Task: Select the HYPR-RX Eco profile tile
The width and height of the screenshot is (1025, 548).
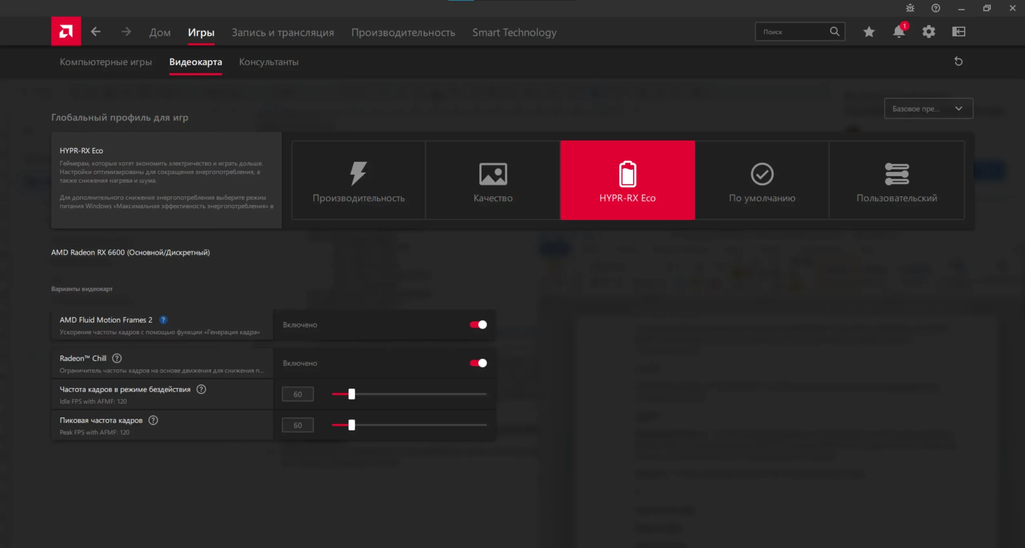Action: [x=627, y=180]
